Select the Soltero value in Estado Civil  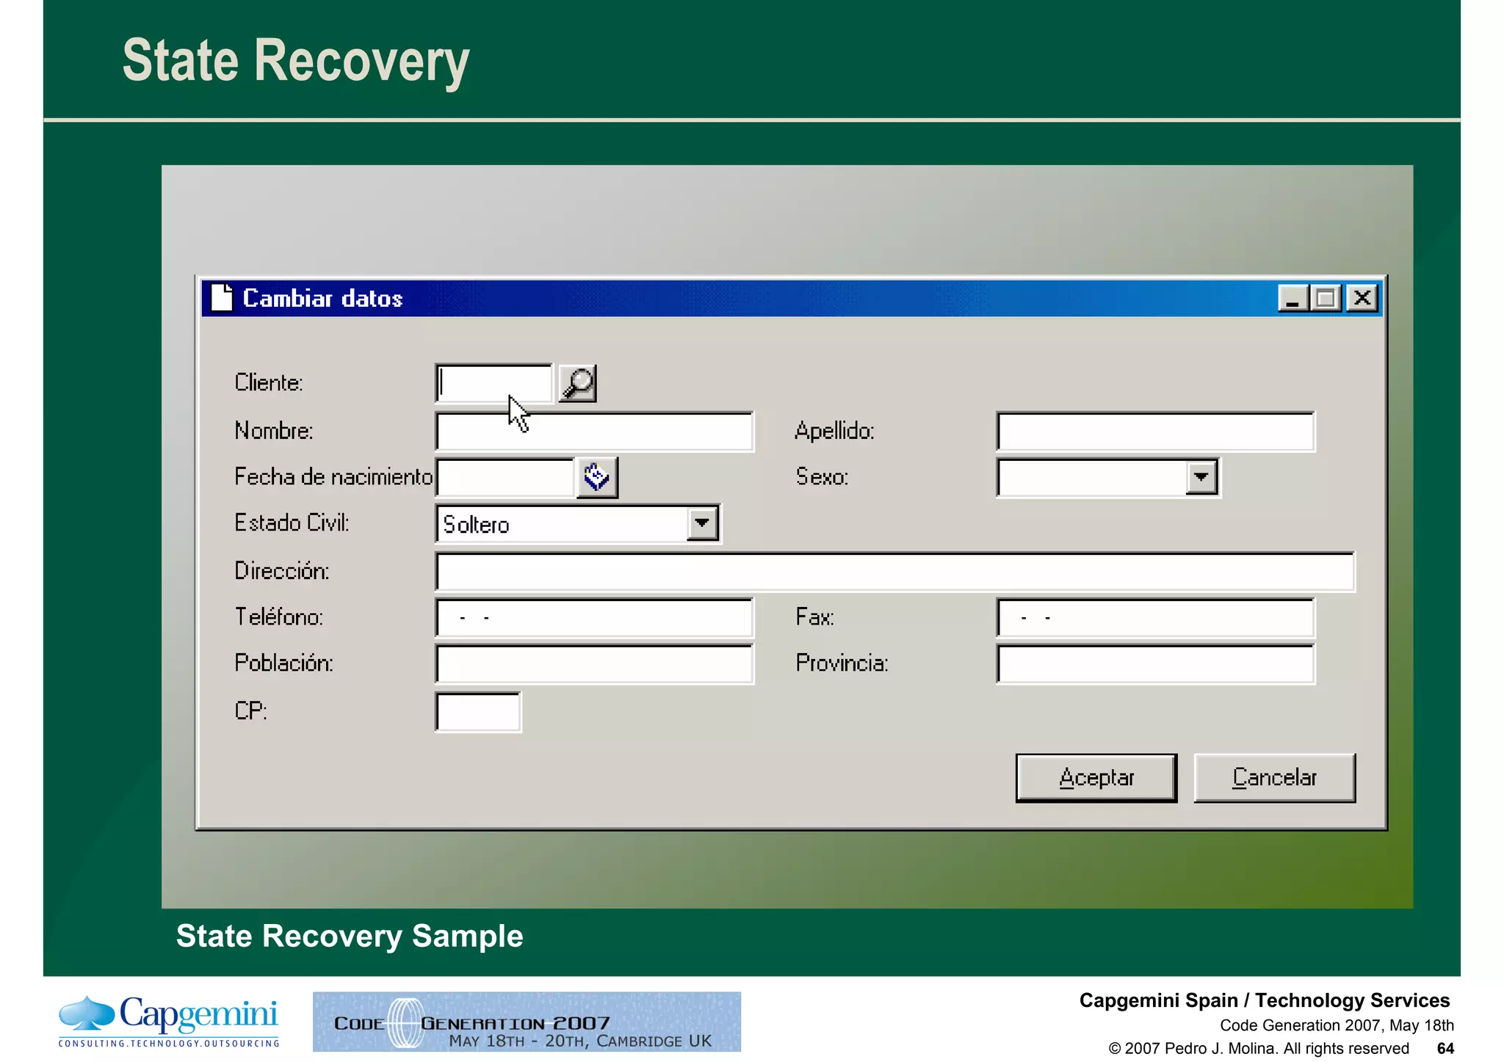coord(476,525)
